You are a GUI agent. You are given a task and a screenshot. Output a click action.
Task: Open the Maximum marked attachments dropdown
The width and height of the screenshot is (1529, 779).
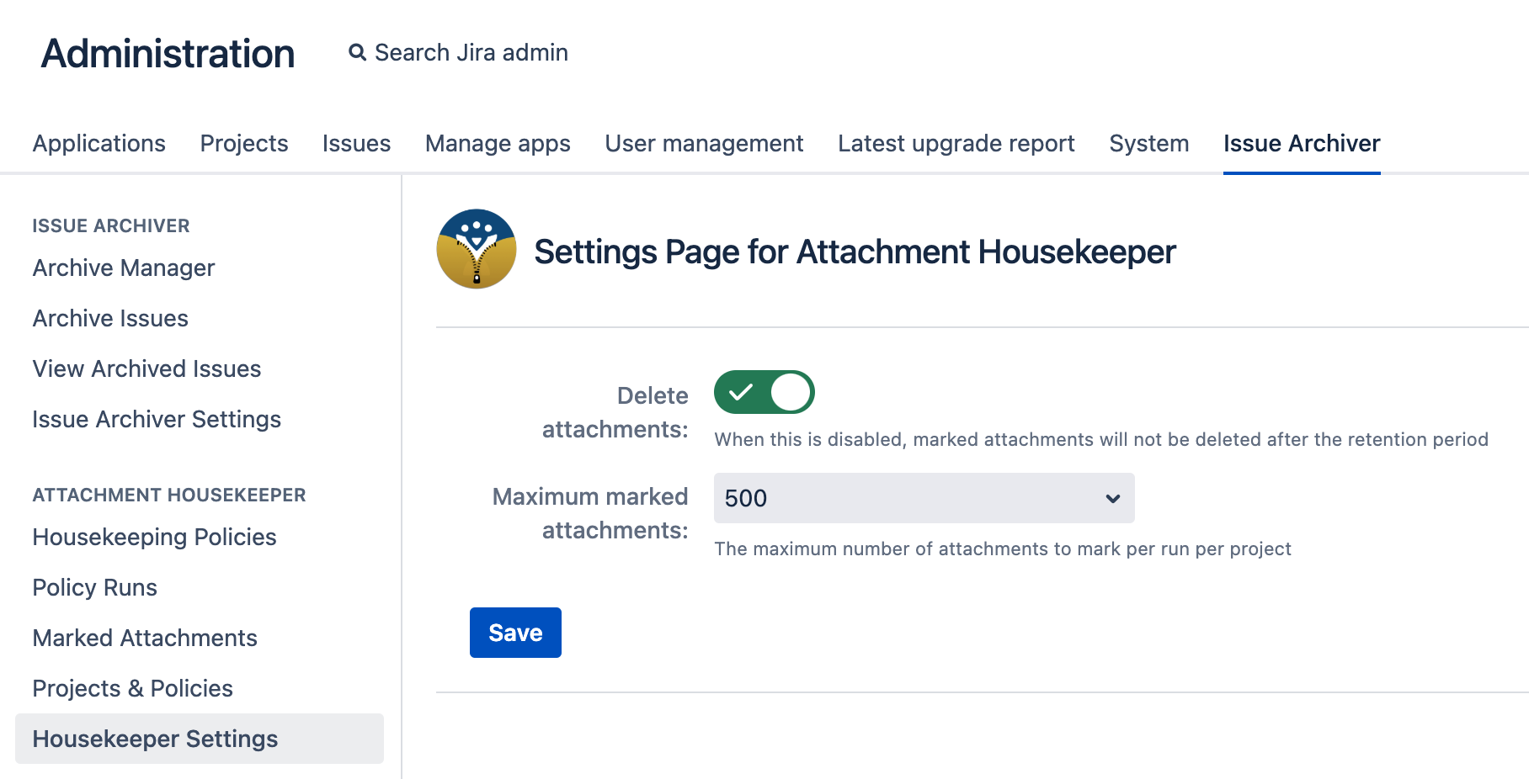pyautogui.click(x=923, y=498)
